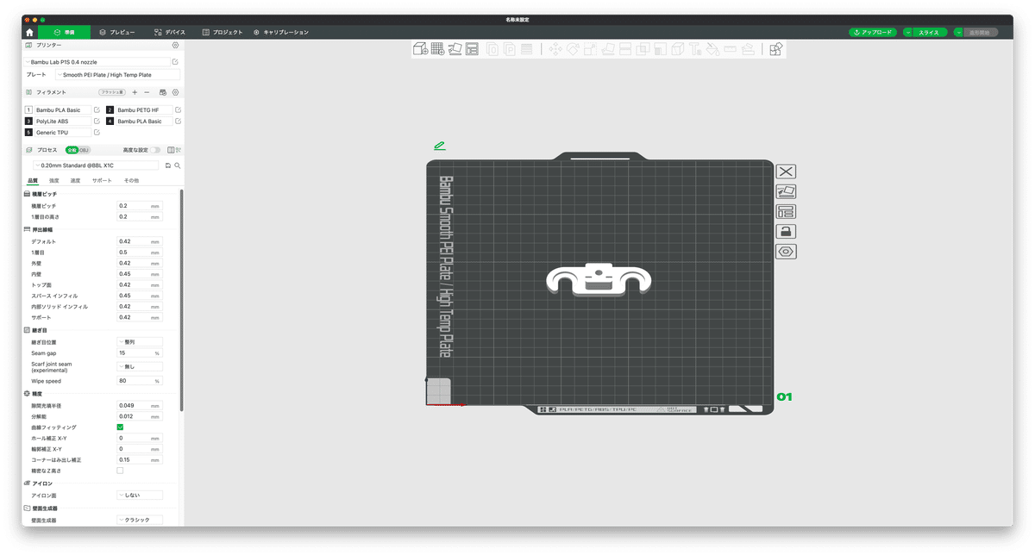This screenshot has height=555, width=1035.
Task: Select the サポート settings tab
Action: click(x=102, y=181)
